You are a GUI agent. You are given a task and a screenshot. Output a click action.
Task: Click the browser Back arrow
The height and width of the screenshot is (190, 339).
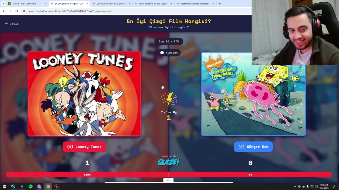click(x=4, y=11)
